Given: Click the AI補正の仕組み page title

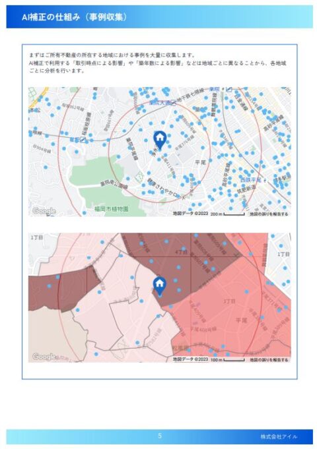Looking at the screenshot, I should pyautogui.click(x=75, y=17).
